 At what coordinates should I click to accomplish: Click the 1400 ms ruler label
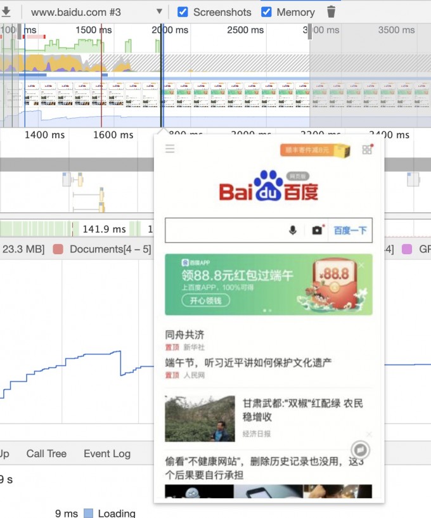[44, 135]
